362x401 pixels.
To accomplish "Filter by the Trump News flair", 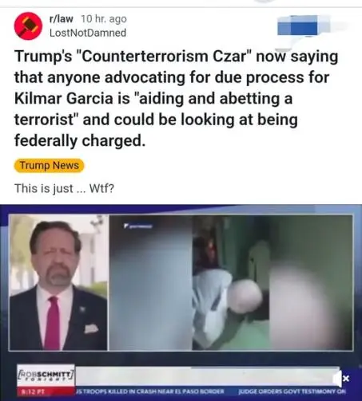I will (x=50, y=166).
